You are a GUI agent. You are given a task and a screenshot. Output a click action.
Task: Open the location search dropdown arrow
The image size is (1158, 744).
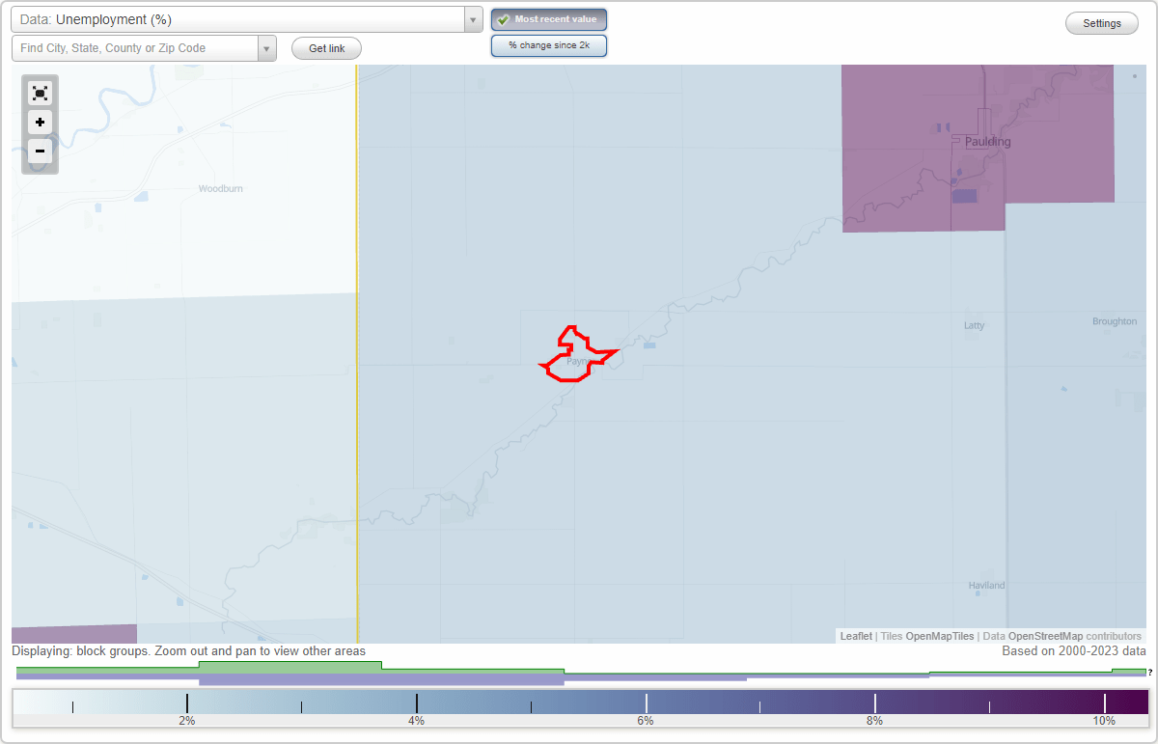[x=267, y=48]
